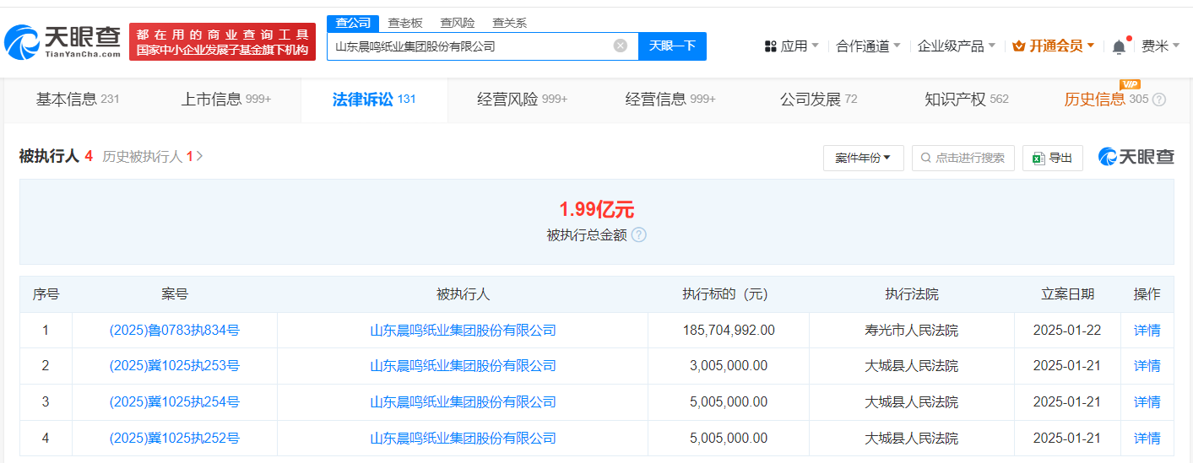Viewport: 1193px width, 463px height.
Task: Switch to the 经营风险 tab
Action: (x=522, y=100)
